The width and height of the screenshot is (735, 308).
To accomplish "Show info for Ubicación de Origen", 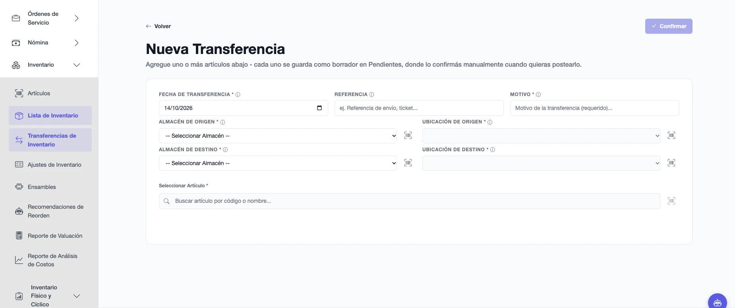I will (490, 122).
